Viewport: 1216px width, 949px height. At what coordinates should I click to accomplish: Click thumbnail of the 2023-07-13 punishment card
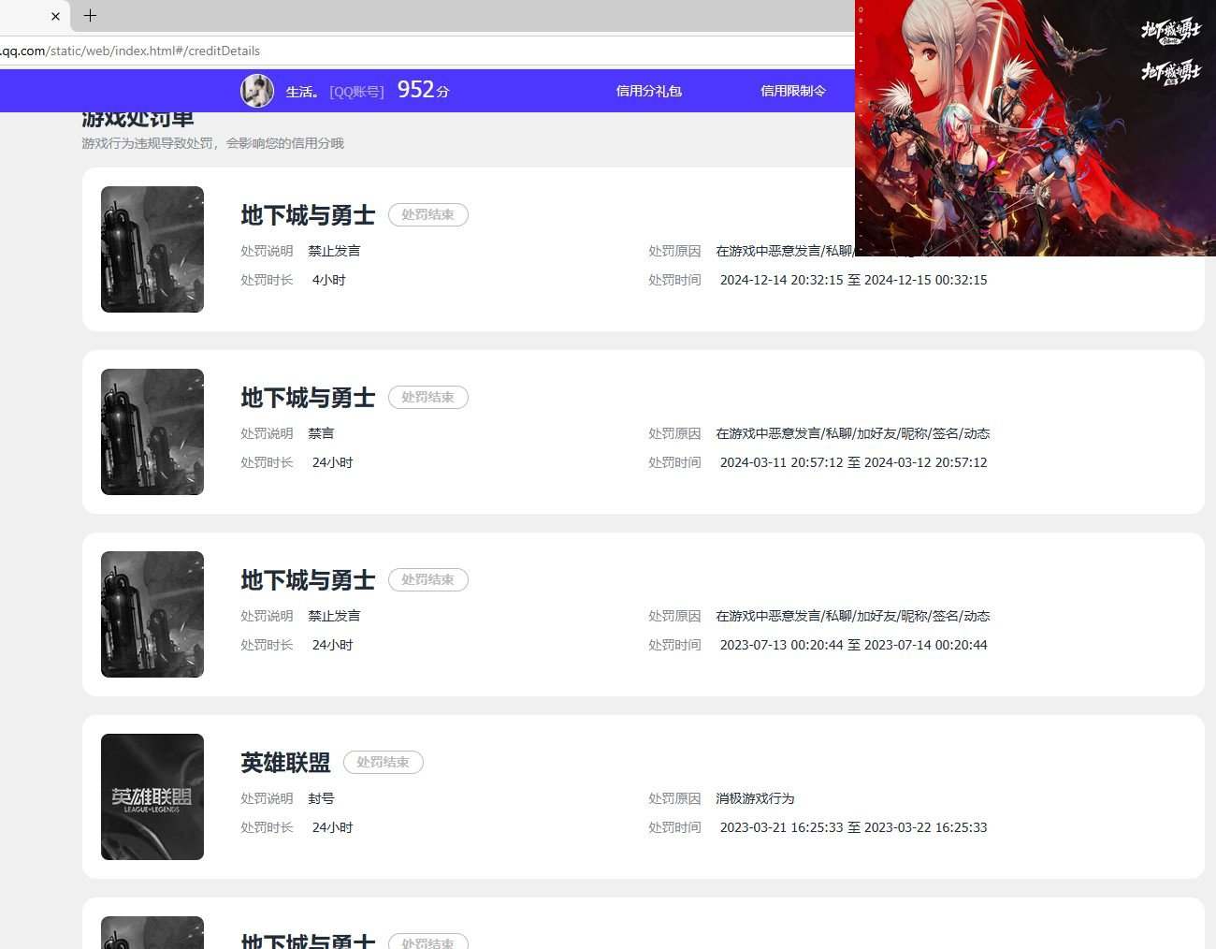coord(152,614)
